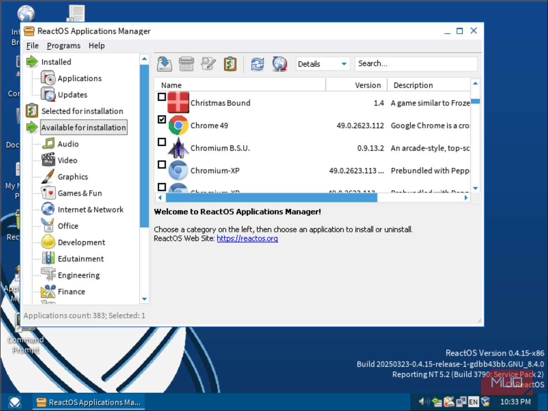Click the horizontal scrollbar of application list
The image size is (548, 411).
click(271, 198)
